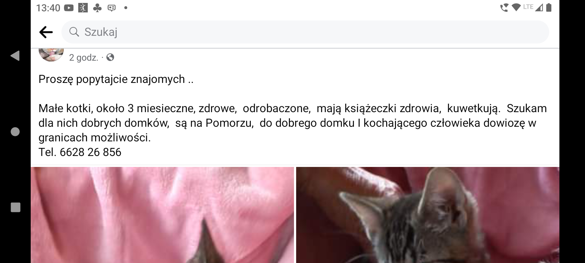This screenshot has height=263, width=585.
Task: Tap phone number 6628 26 856
Action: point(90,152)
